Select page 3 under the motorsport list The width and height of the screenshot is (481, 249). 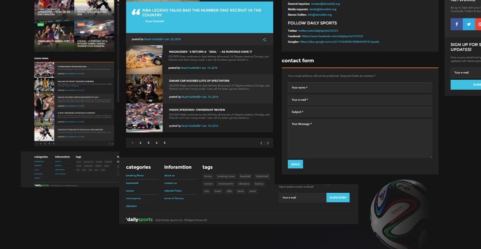pyautogui.click(x=149, y=143)
